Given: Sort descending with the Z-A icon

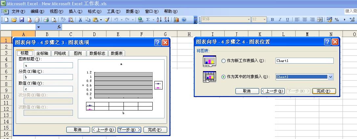Looking at the screenshot, I should click(x=167, y=20).
